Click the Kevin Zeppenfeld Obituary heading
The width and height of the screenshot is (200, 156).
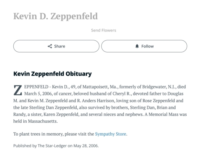[x=53, y=74]
